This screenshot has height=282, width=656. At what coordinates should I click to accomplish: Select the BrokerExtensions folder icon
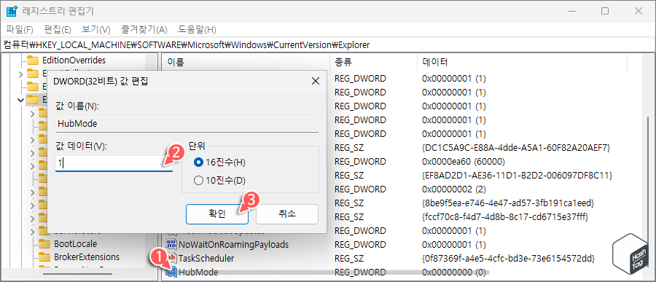[x=44, y=257]
